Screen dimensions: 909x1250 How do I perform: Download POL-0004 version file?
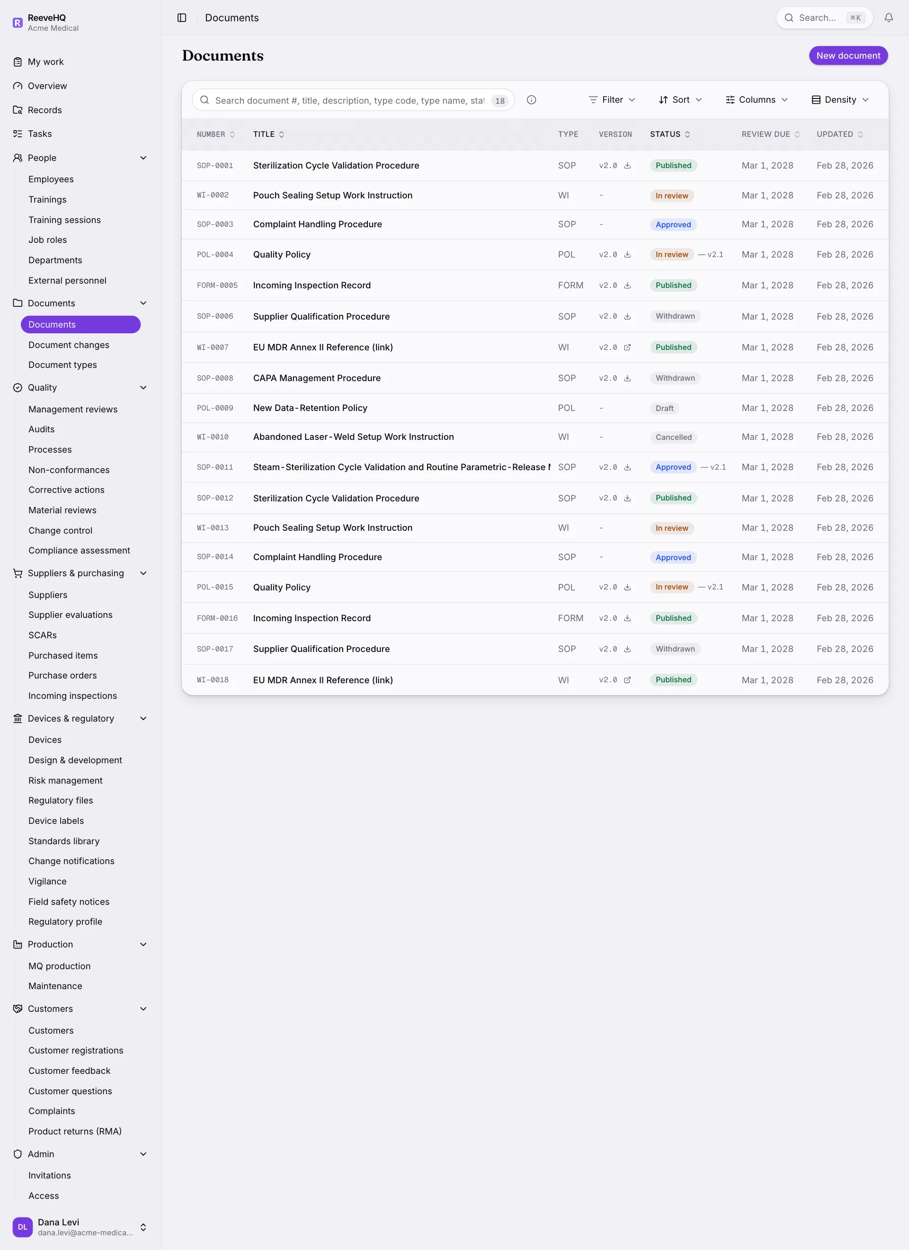tap(627, 255)
